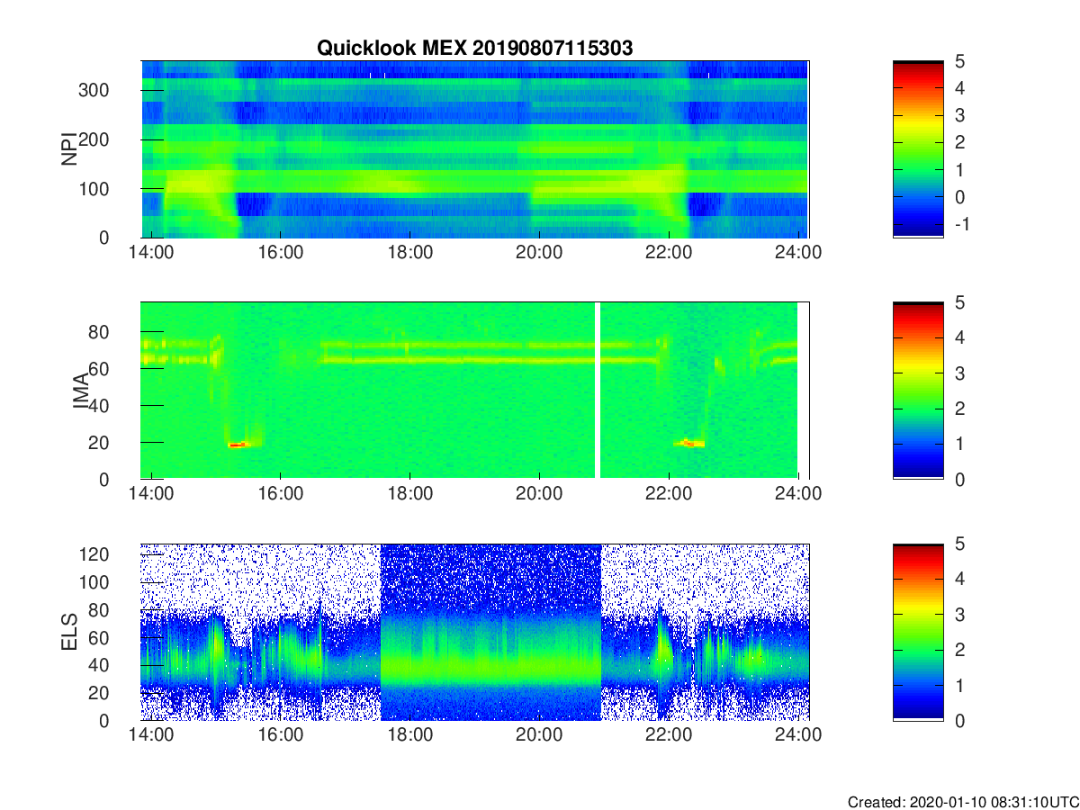Click the 20:00 tick label under IMA plot
The image size is (1080, 810).
click(x=539, y=494)
